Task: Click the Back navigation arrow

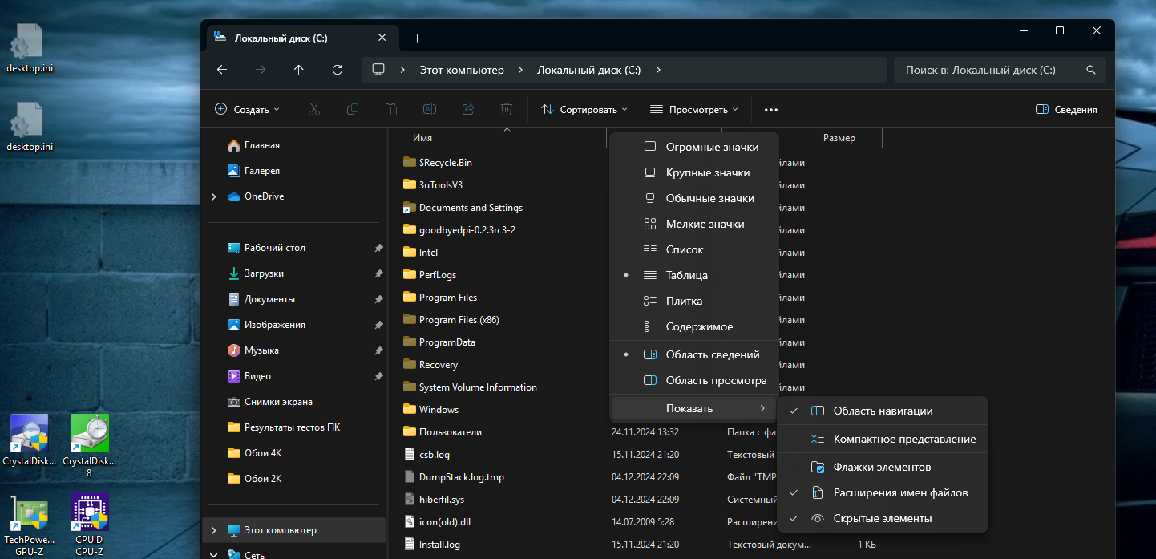Action: click(x=222, y=70)
